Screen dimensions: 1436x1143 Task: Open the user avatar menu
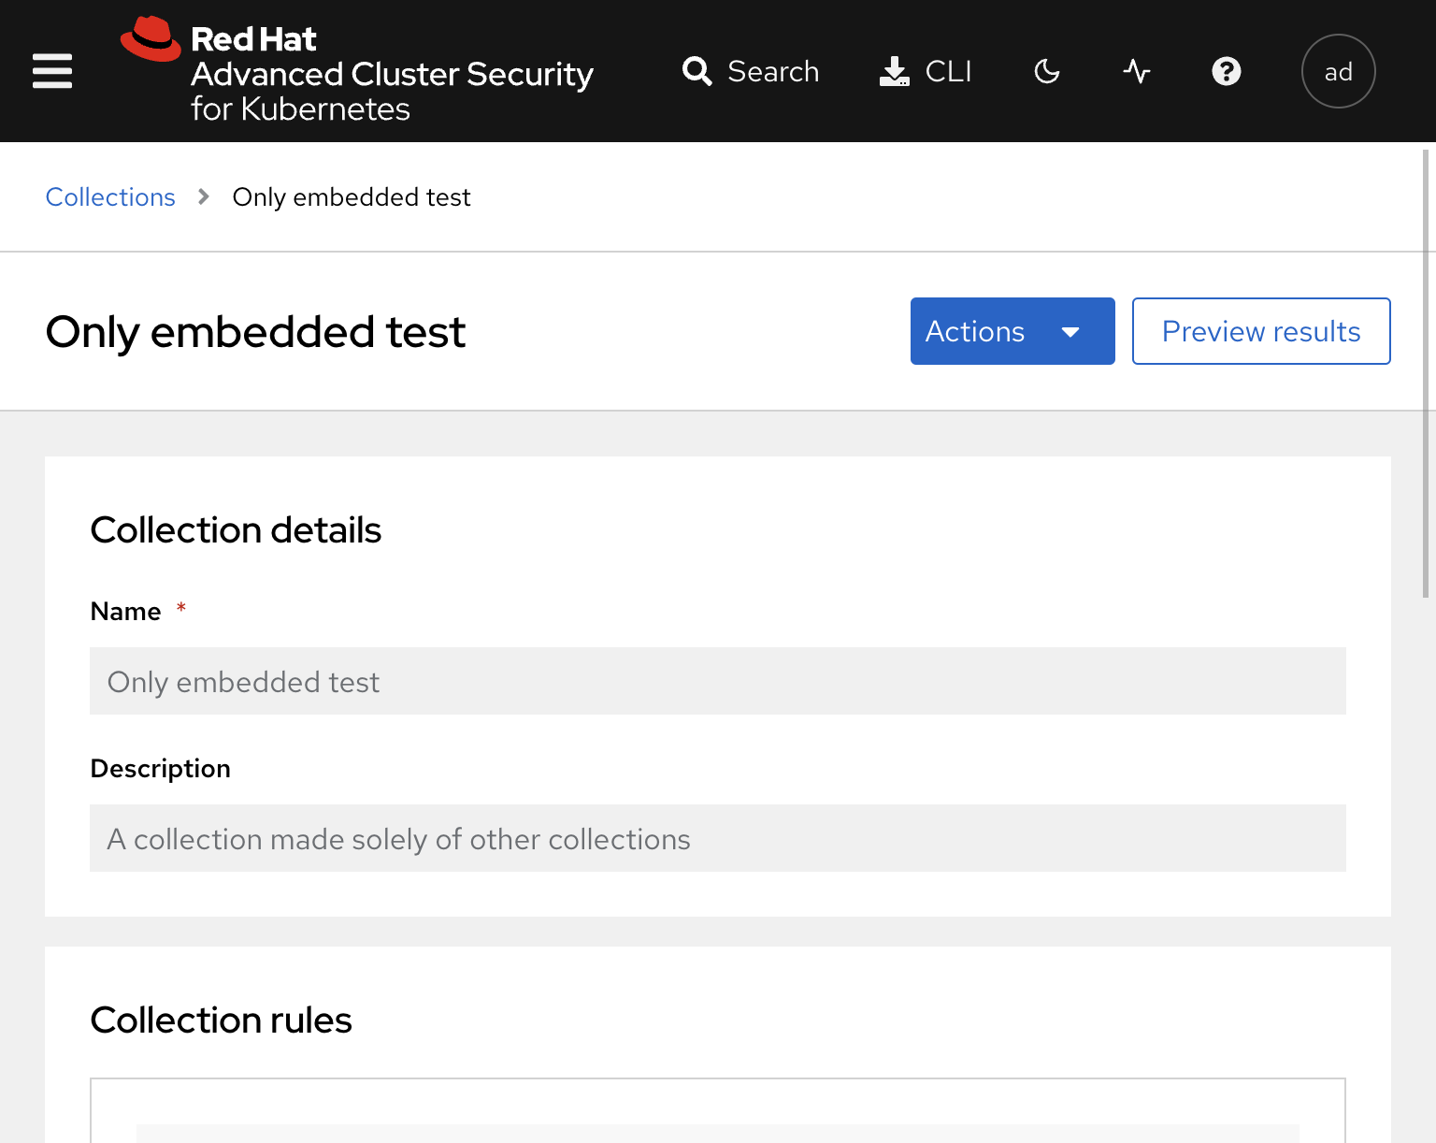[x=1339, y=71]
